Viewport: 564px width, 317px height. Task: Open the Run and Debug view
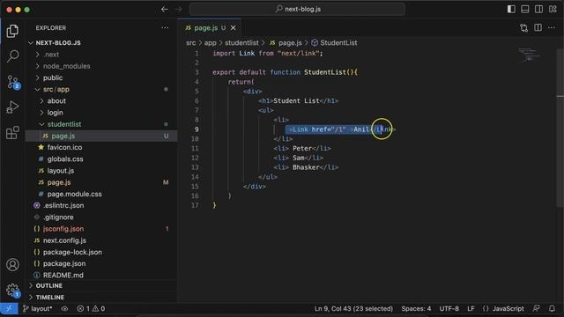click(x=12, y=107)
